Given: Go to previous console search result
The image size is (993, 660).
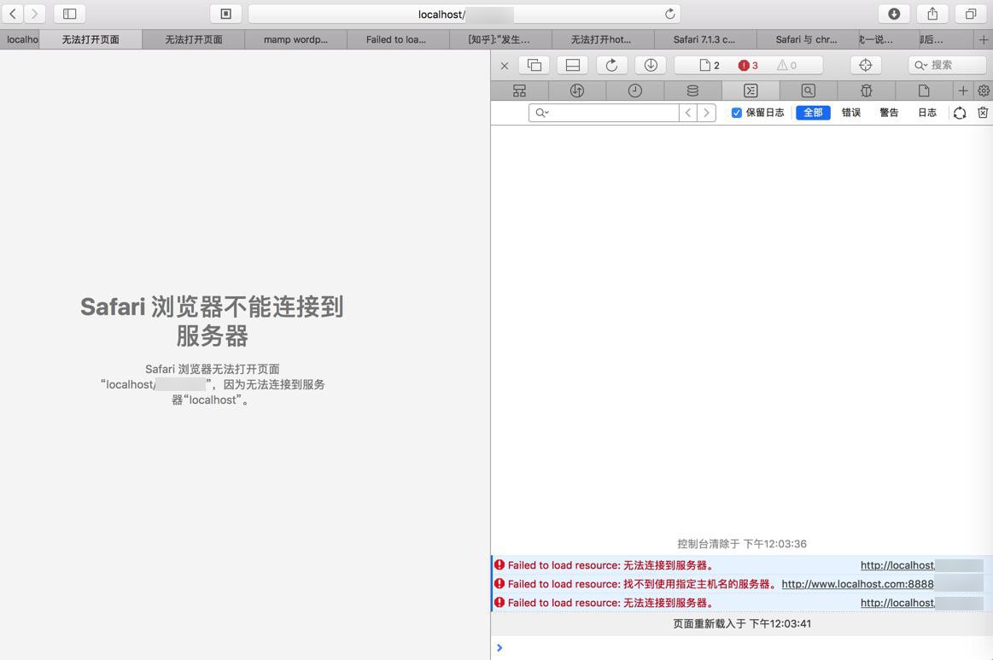Looking at the screenshot, I should coord(687,113).
